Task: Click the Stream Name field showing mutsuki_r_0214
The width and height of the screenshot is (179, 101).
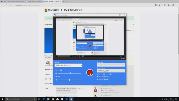Action: [x=111, y=71]
